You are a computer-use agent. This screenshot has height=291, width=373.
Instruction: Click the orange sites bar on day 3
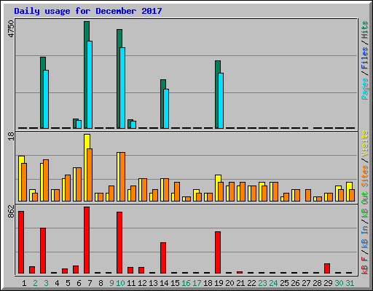pos(46,180)
